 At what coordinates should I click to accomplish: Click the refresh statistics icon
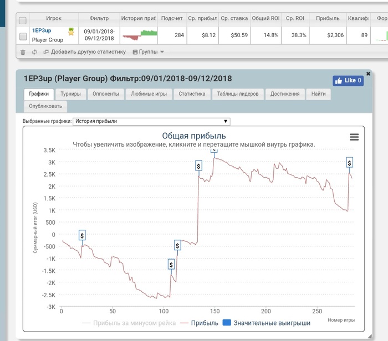click(34, 52)
